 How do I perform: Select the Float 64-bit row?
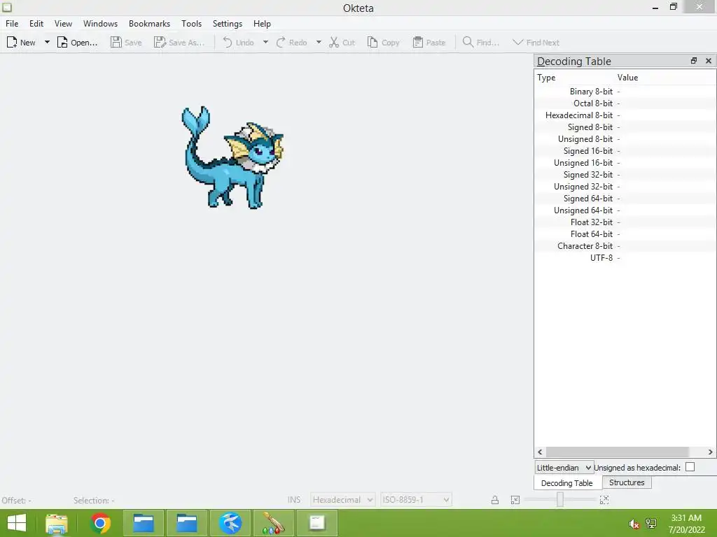[625, 234]
